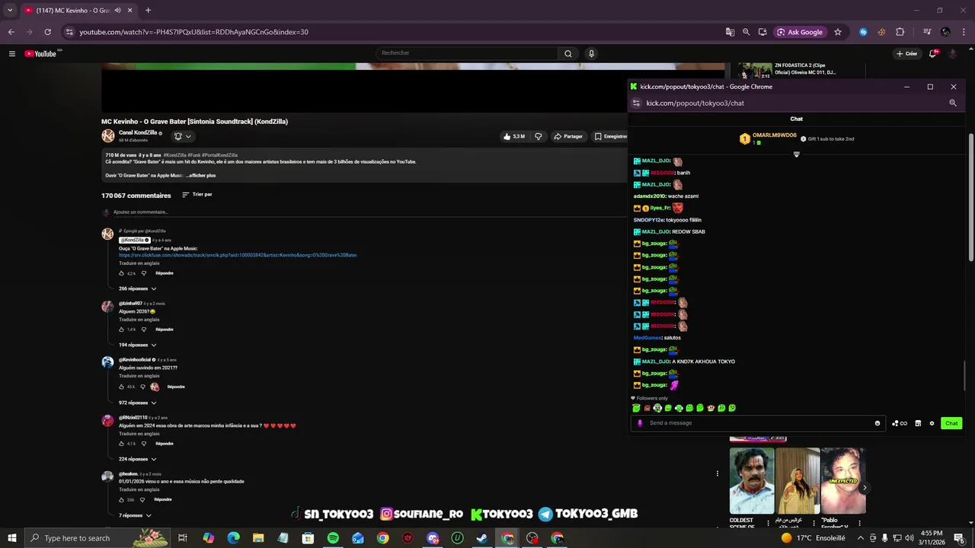Open Chrome media controls icon

(927, 32)
